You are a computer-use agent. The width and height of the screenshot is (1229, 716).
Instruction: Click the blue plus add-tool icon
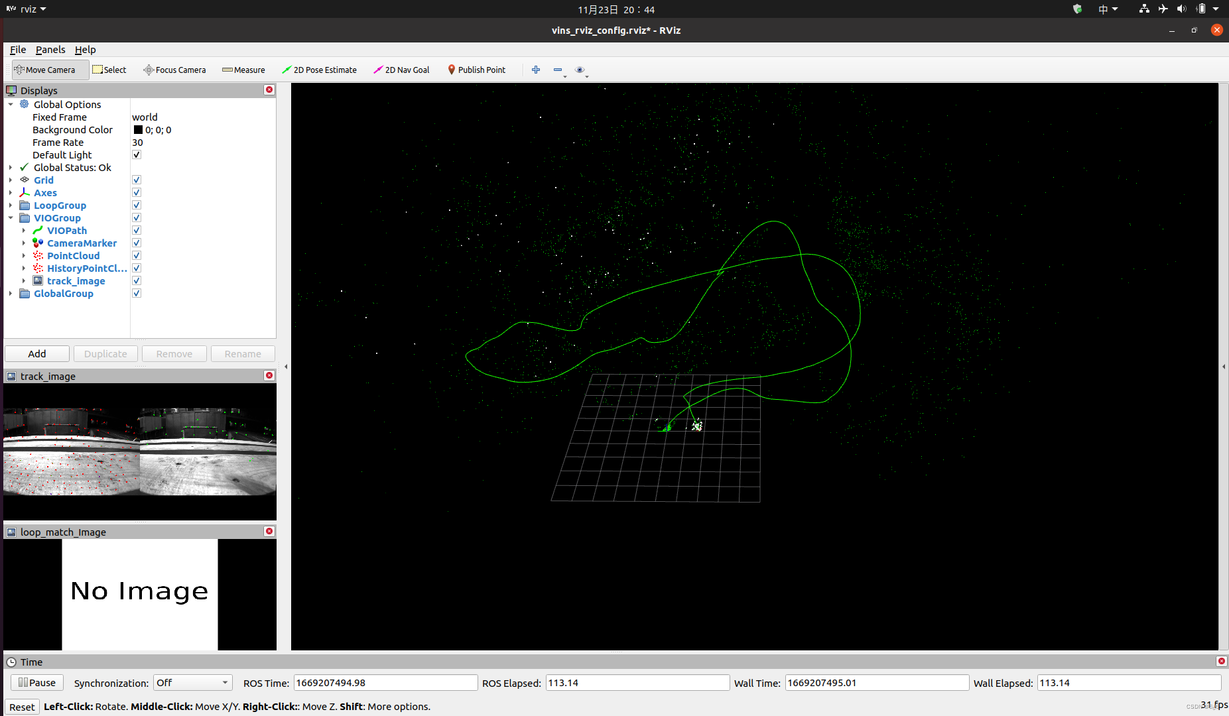[x=536, y=70]
